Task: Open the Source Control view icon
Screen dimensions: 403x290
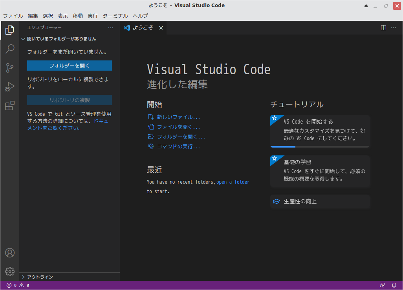Action: (10, 68)
